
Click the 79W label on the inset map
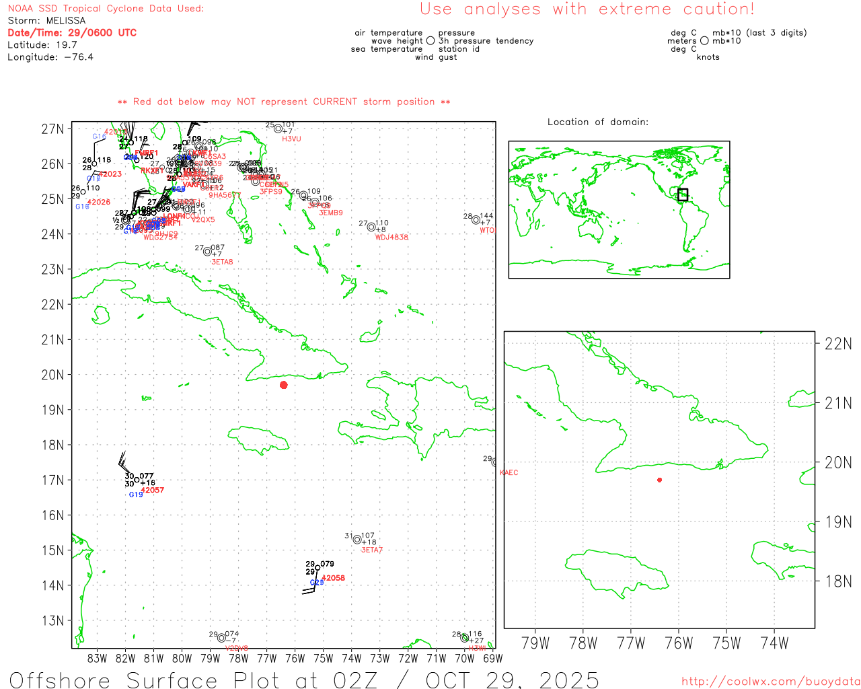click(535, 643)
